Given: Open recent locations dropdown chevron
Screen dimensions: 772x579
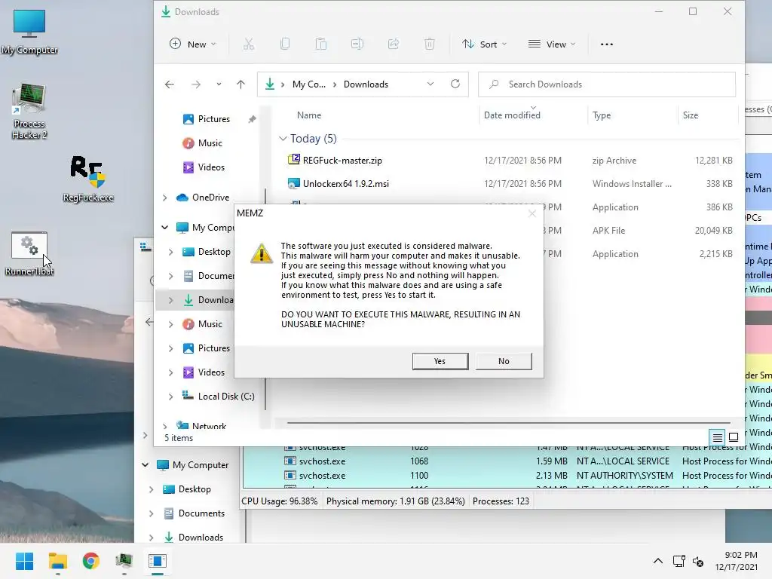Looking at the screenshot, I should pyautogui.click(x=219, y=84).
